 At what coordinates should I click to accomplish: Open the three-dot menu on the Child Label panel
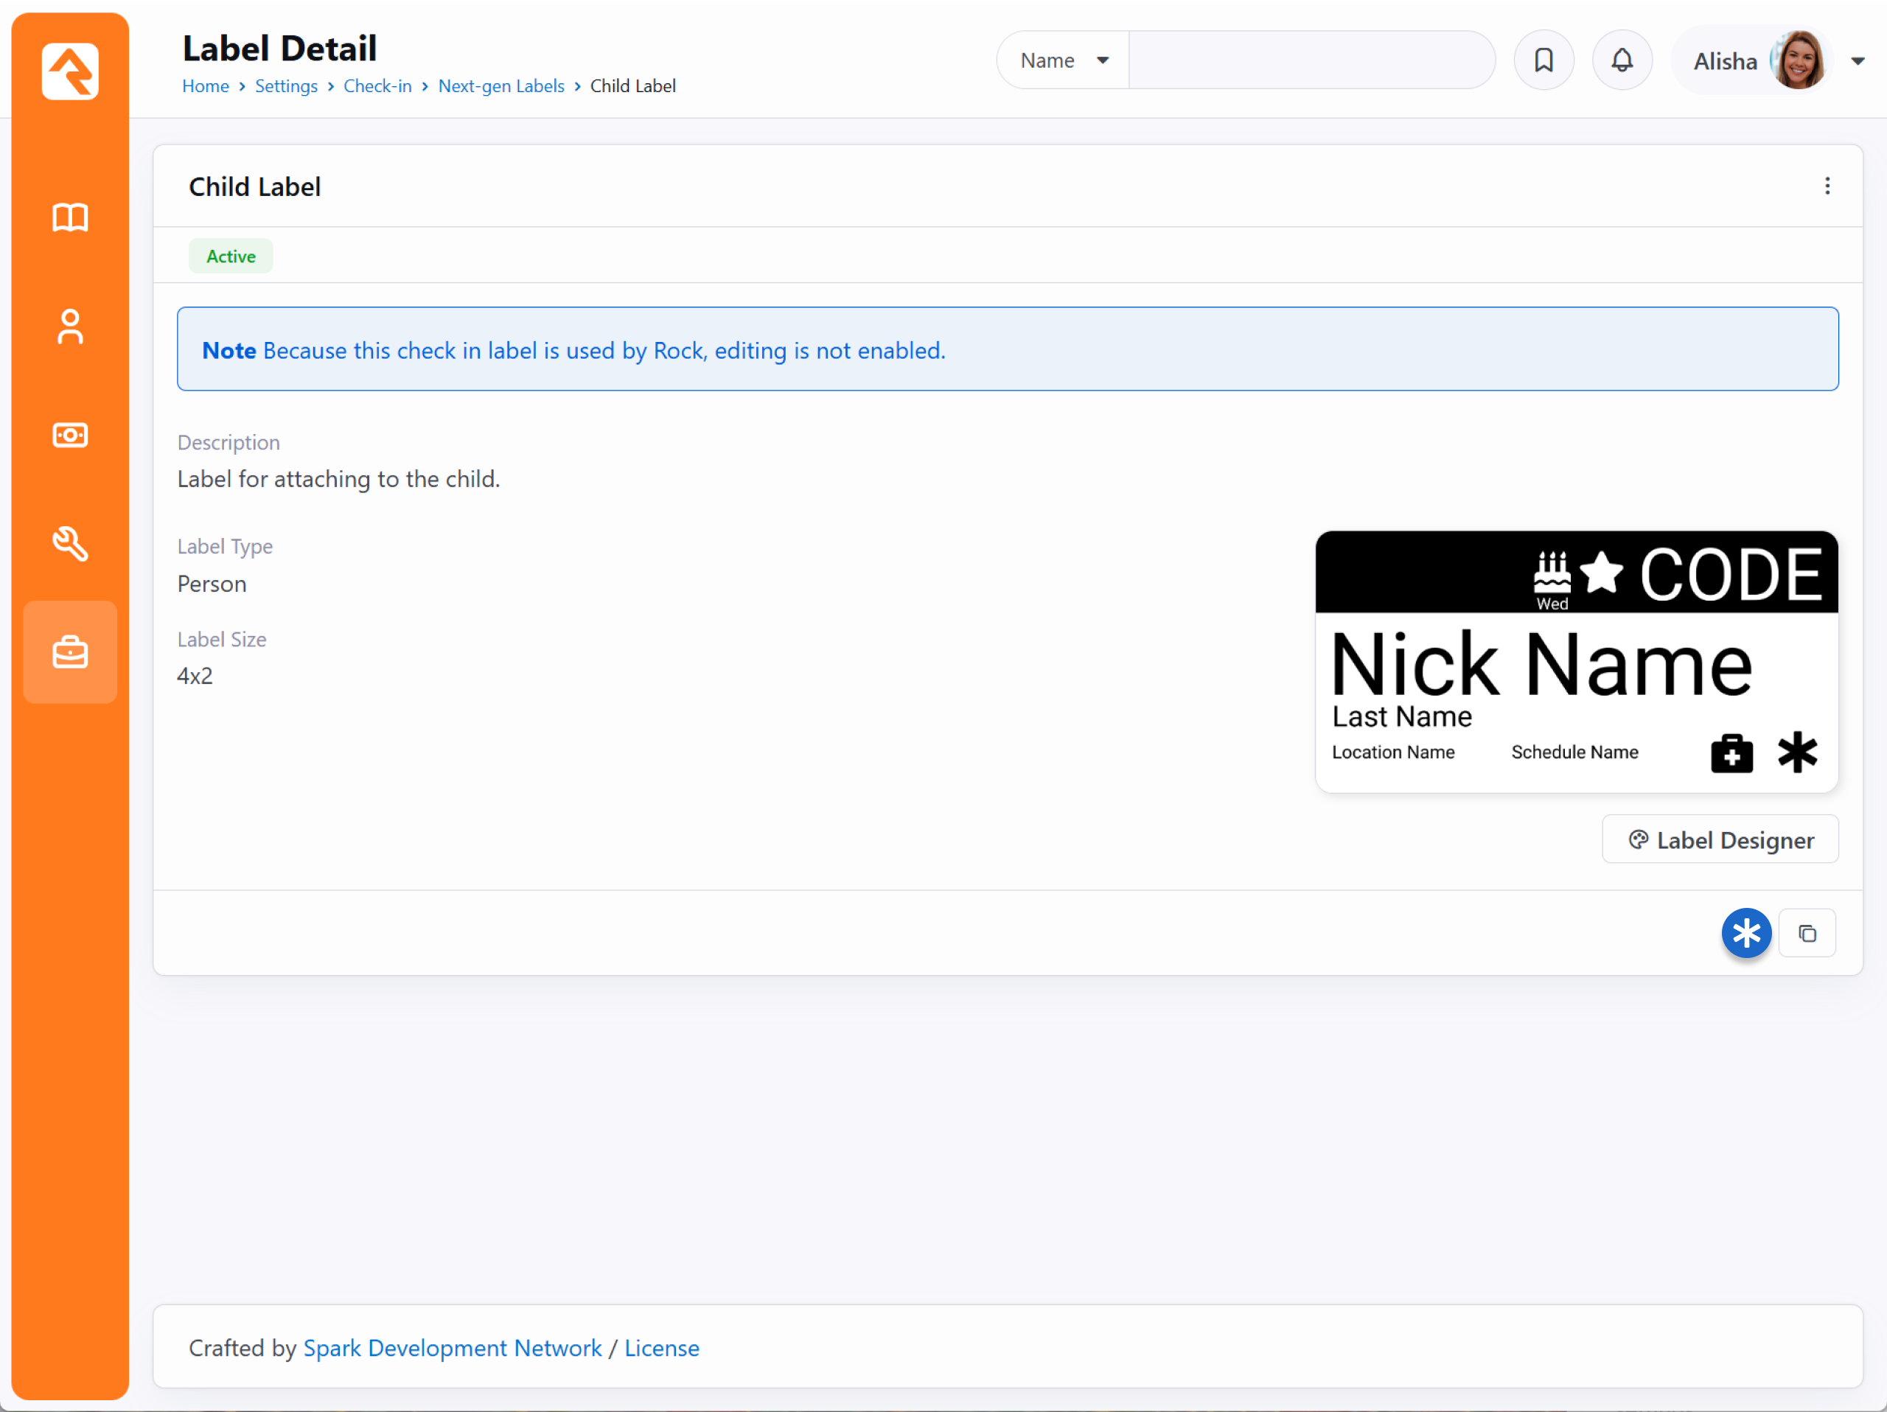tap(1827, 186)
